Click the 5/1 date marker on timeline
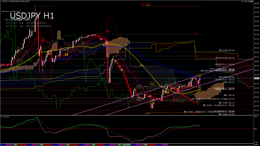The height and width of the screenshot is (146, 260). [x=16, y=144]
